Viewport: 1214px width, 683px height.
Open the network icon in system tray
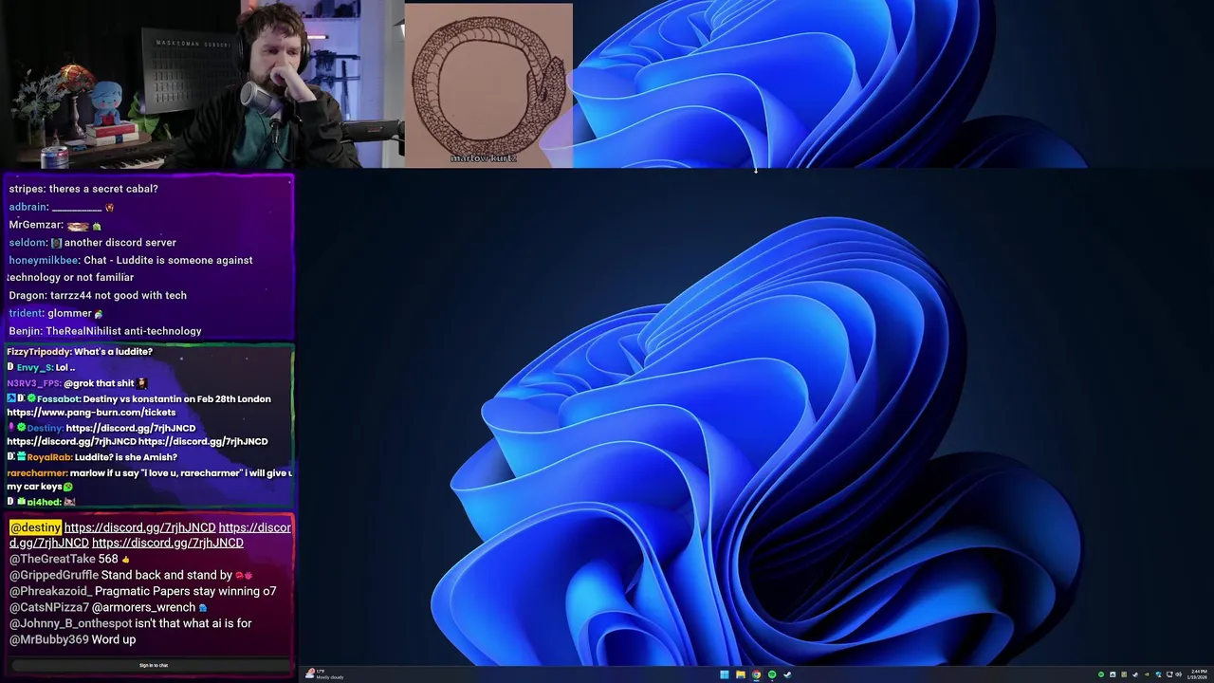click(x=1169, y=674)
